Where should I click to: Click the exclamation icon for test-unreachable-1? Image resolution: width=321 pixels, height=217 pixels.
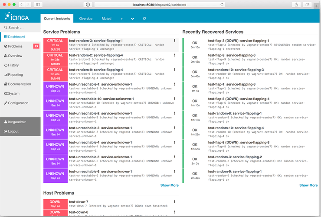[175, 84]
